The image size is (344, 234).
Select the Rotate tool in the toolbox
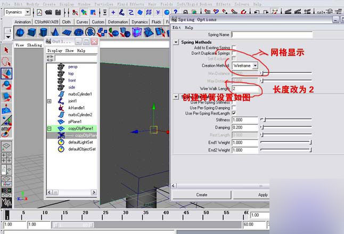point(6,85)
